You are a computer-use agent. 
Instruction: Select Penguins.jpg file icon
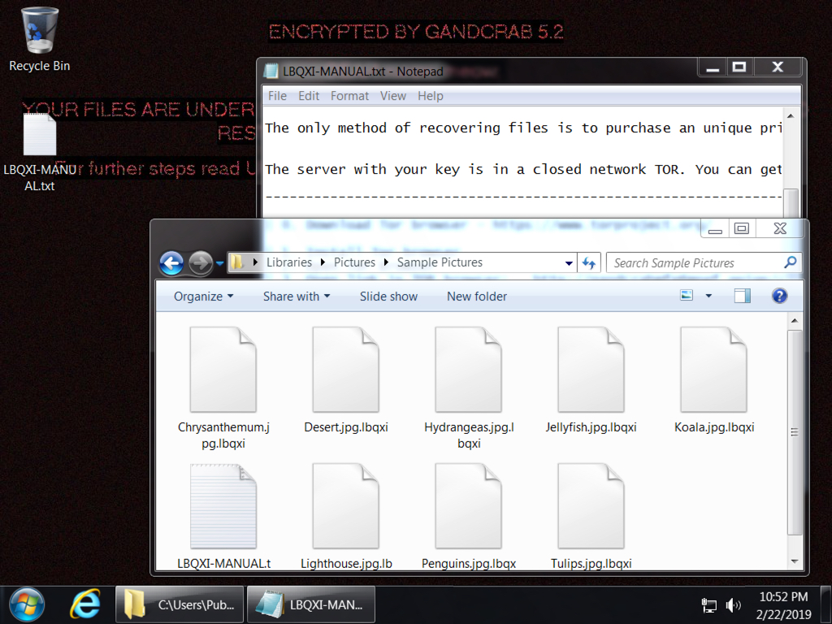(x=469, y=506)
